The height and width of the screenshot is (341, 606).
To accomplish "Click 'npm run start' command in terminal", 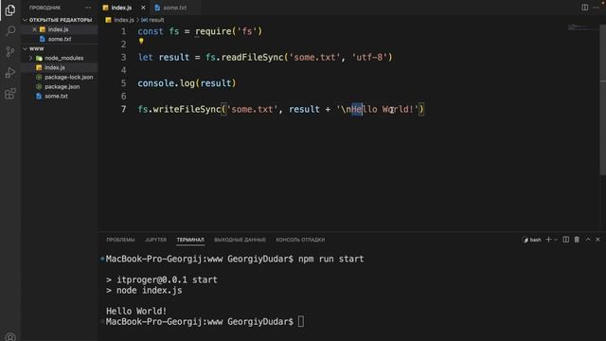I will [330, 259].
